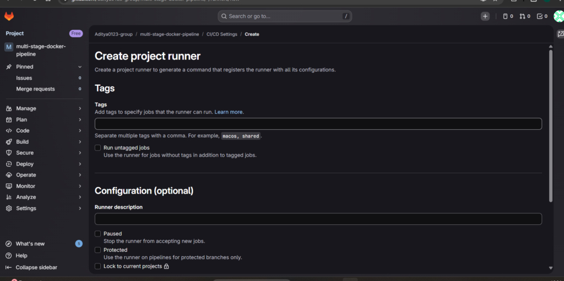564x281 pixels.
Task: Click the GitLab fox logo
Action: [x=9, y=16]
